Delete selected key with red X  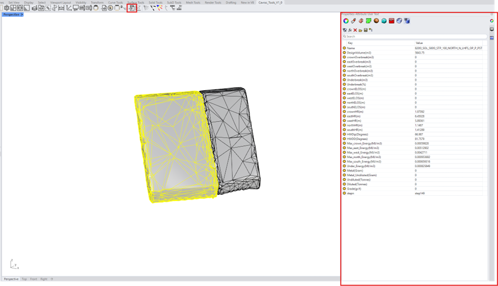point(355,30)
